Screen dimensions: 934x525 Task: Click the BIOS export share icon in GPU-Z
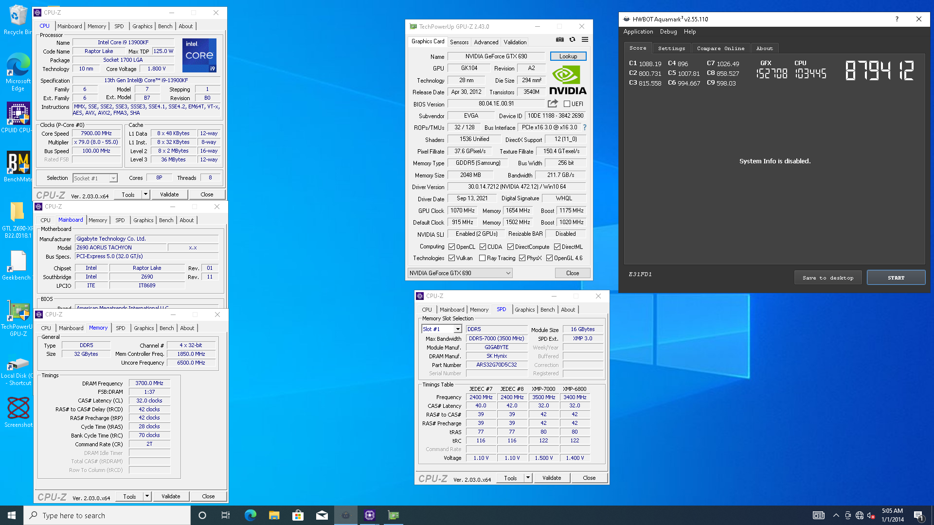pyautogui.click(x=553, y=104)
